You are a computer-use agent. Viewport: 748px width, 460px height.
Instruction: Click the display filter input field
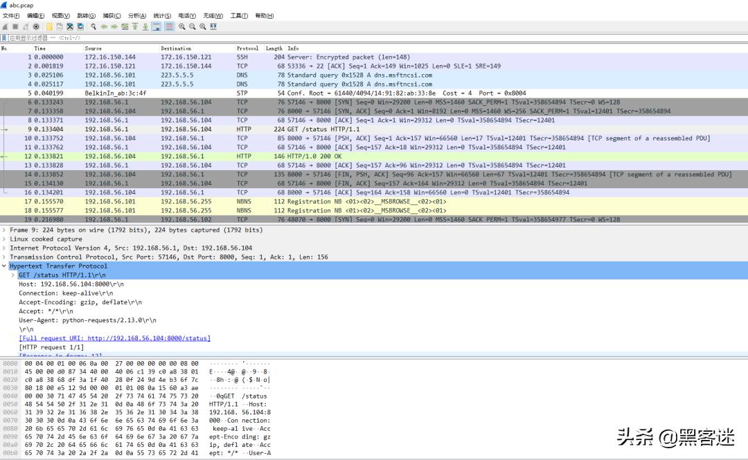pos(346,37)
